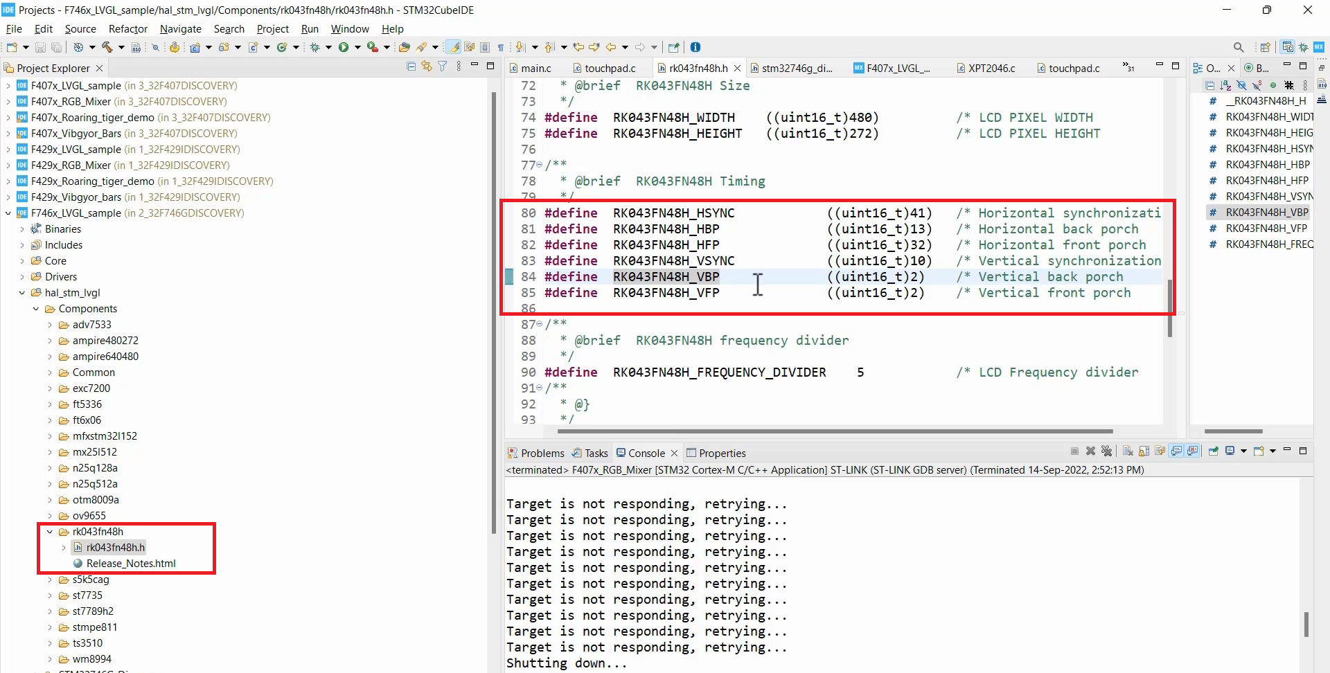Click the Debug bug icon in toolbar
The width and height of the screenshot is (1330, 673).
pyautogui.click(x=314, y=47)
